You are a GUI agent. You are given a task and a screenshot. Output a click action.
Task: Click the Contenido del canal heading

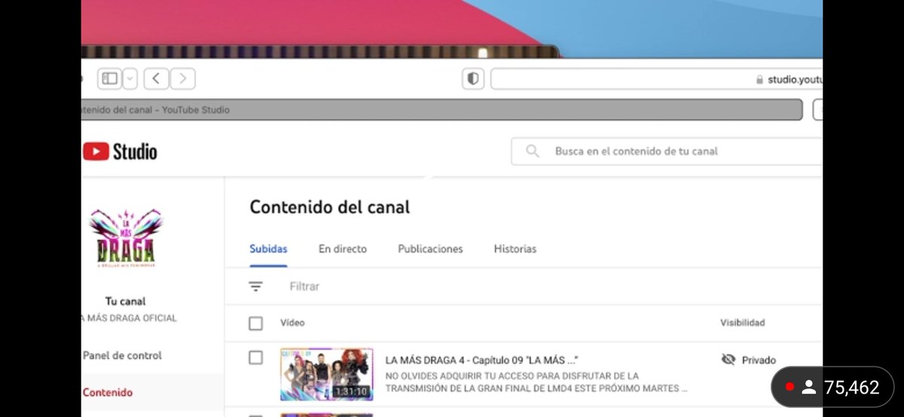(330, 207)
